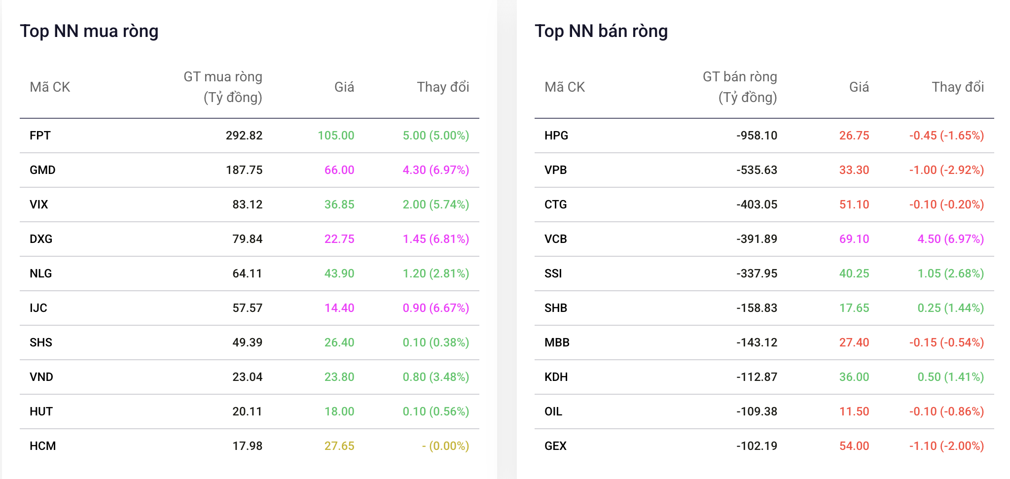Click NLG net buy value 64.11
Viewport: 1010px width, 479px height.
pos(247,274)
